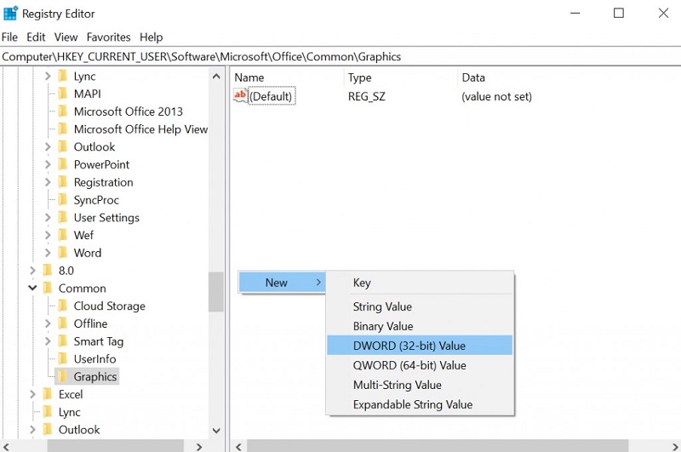Click the ab string icon beside (Default)
The width and height of the screenshot is (681, 452).
[240, 96]
